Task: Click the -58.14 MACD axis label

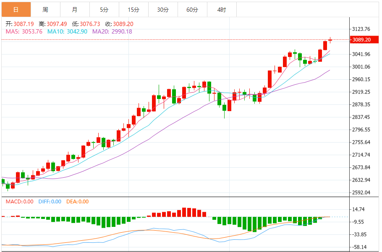Action: (358, 247)
